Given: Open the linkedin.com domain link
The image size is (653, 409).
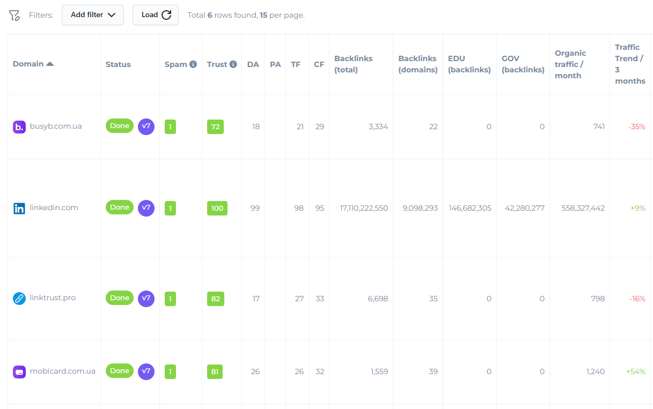Looking at the screenshot, I should click(x=54, y=207).
